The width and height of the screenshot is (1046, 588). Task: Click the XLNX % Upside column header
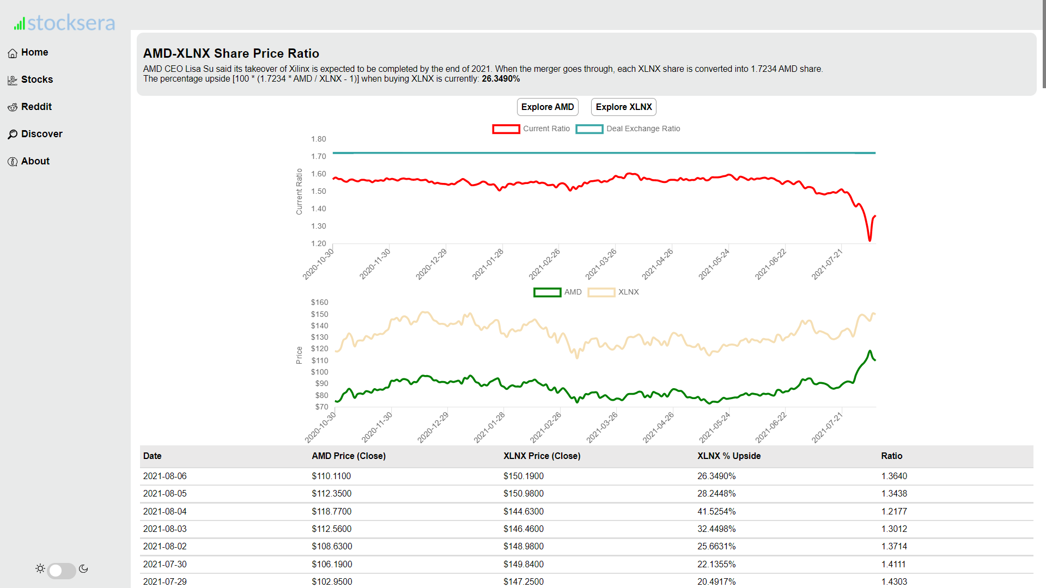tap(729, 456)
